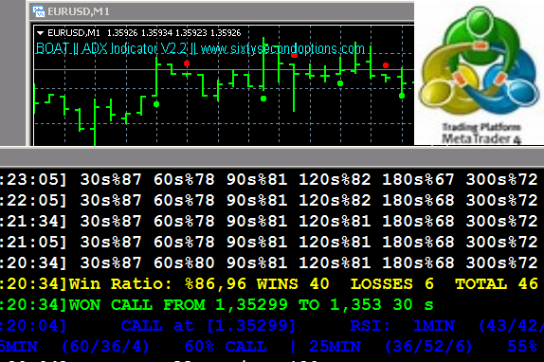Click the 180s%67 value in the top row
Image resolution: width=544 pixels, height=362 pixels.
tap(418, 180)
